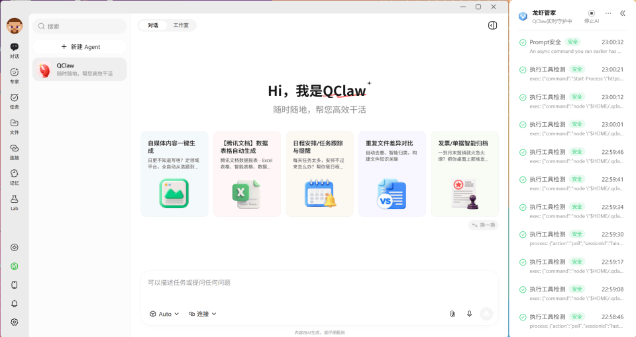The width and height of the screenshot is (636, 337).
Task: Open the 文件 files section in sidebar
Action: 14,127
